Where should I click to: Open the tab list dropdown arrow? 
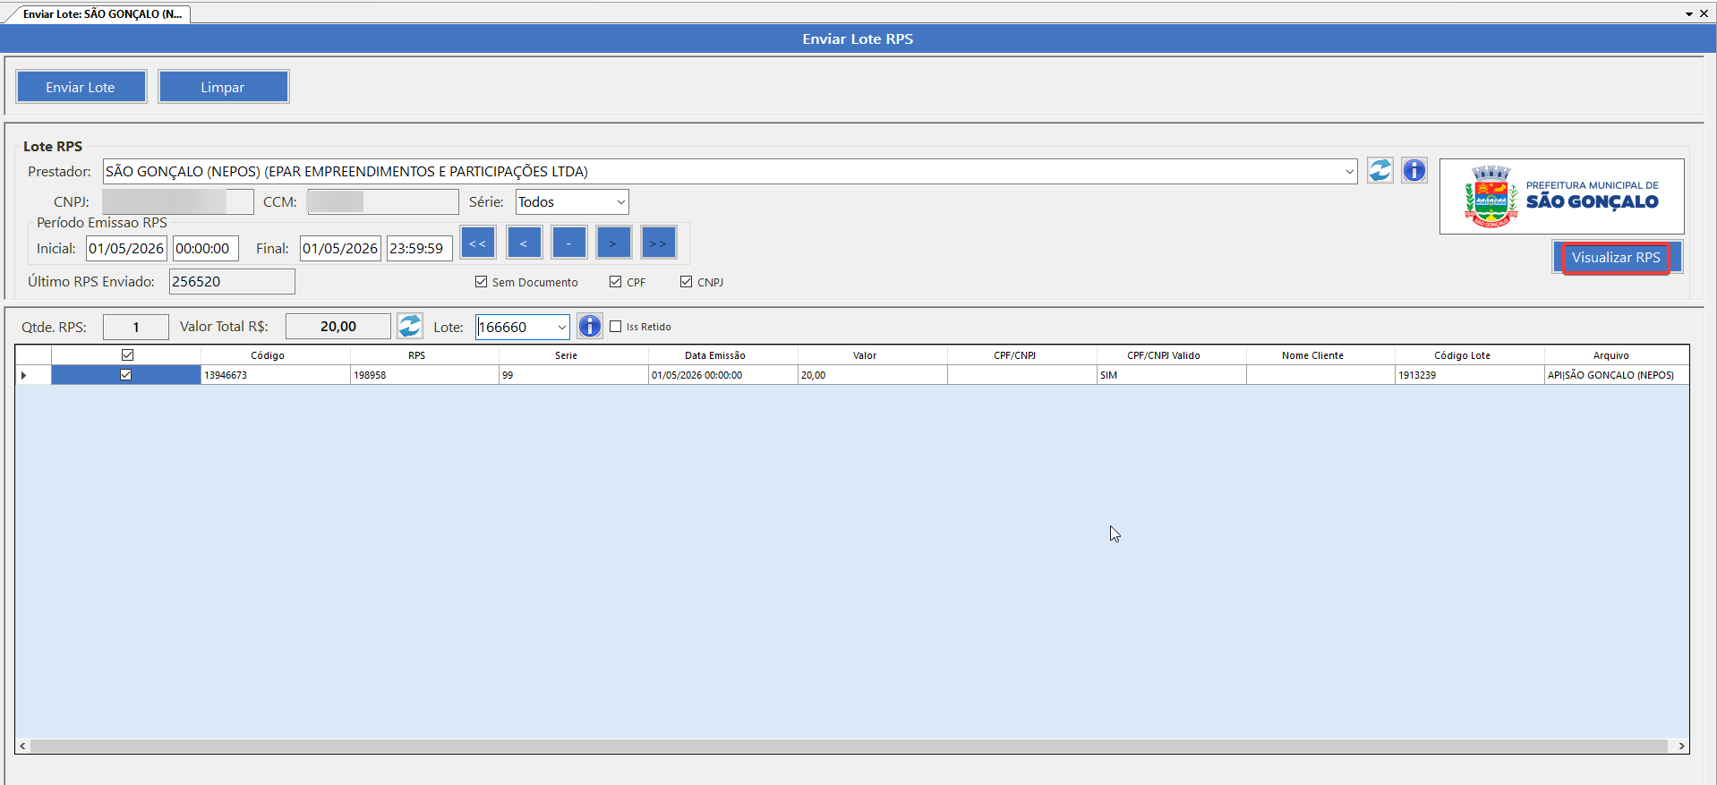[1688, 13]
